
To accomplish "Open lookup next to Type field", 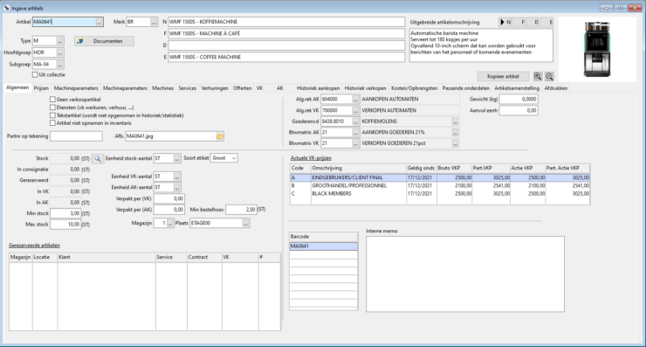I will pyautogui.click(x=59, y=41).
